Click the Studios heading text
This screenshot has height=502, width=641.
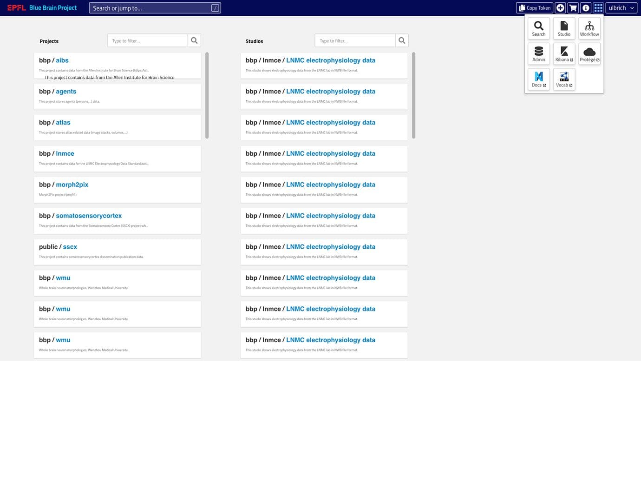254,41
